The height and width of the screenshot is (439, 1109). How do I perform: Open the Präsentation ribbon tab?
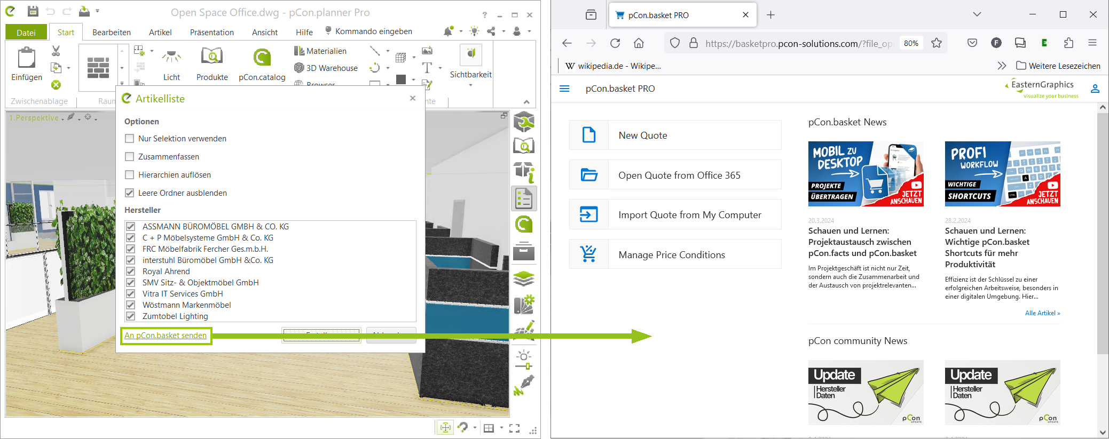click(x=212, y=32)
